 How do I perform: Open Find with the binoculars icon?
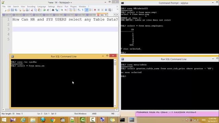53,10
